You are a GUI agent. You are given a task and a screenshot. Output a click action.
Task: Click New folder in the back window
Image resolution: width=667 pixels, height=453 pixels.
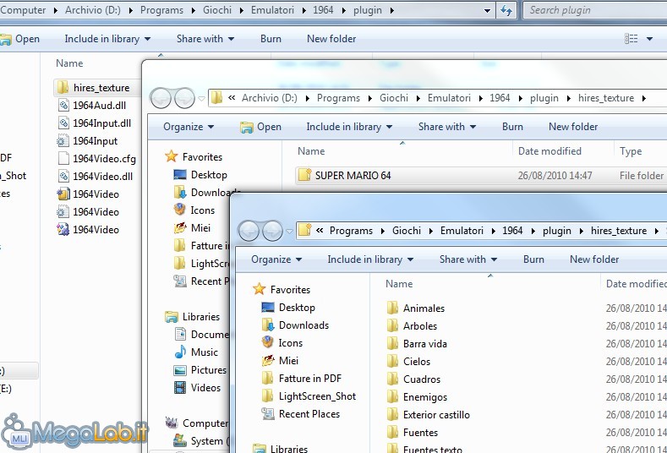(331, 39)
